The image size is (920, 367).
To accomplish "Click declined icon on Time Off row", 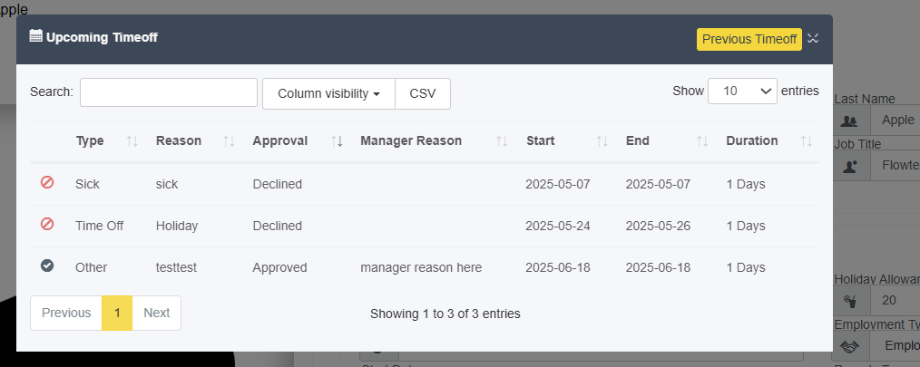I will 47,224.
